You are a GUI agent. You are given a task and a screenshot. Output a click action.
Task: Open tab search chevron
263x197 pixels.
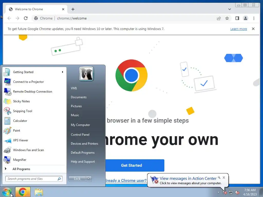229,9
